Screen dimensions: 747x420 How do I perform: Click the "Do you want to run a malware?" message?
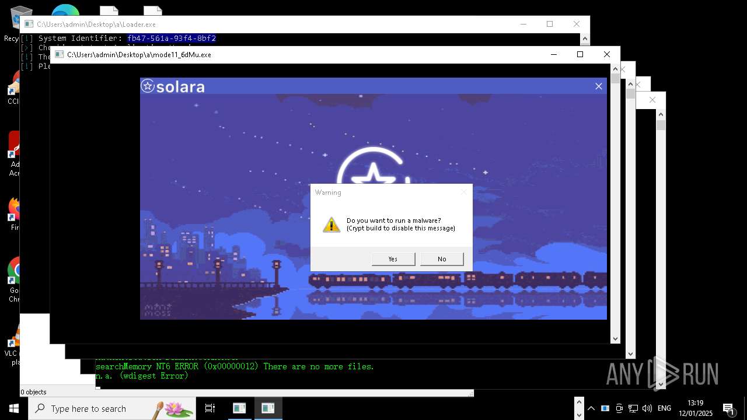point(394,220)
